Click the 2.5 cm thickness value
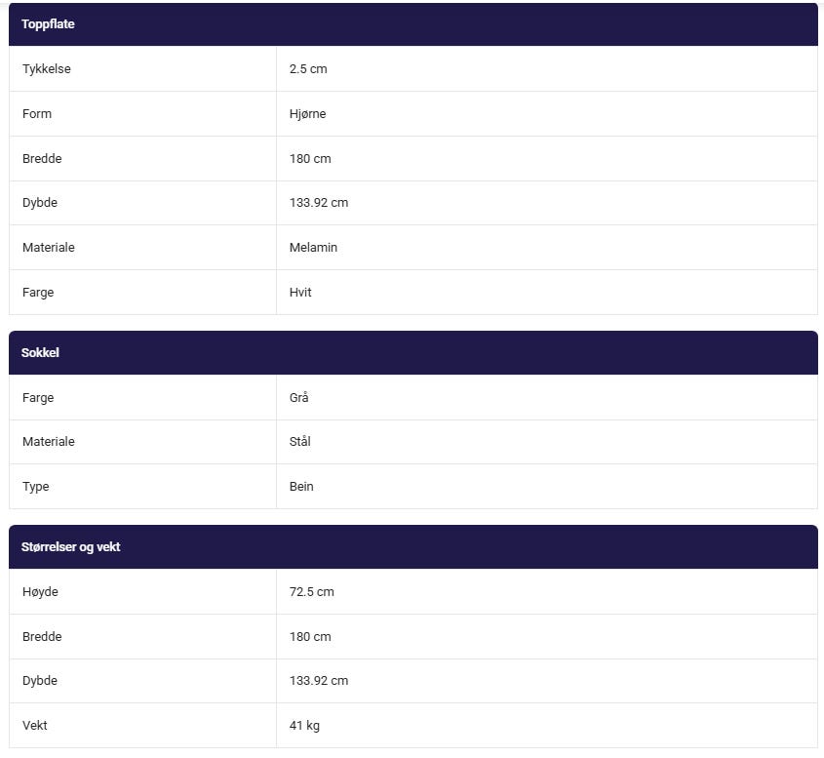 pos(308,69)
